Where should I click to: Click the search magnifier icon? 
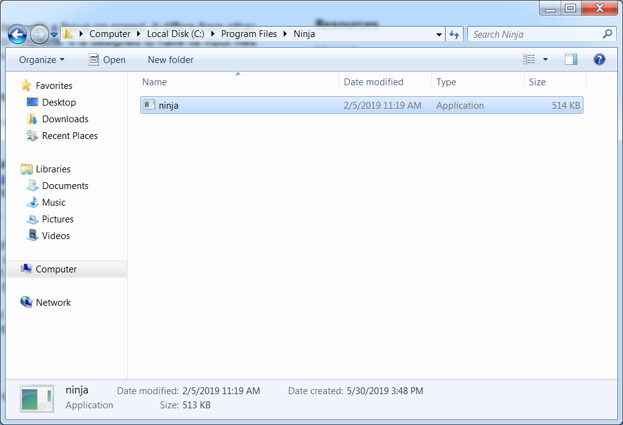607,34
